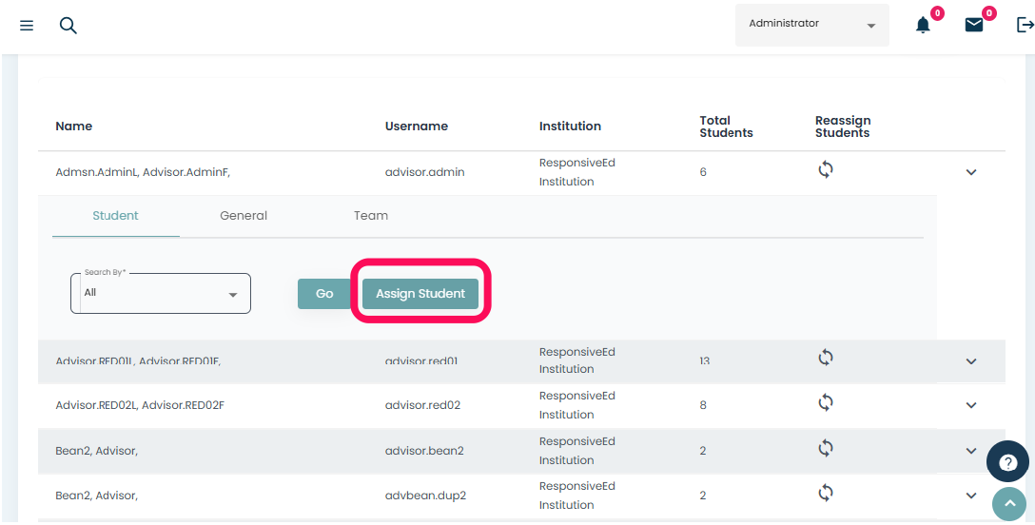1035x525 pixels.
Task: Open the hamburger navigation menu
Action: click(27, 26)
